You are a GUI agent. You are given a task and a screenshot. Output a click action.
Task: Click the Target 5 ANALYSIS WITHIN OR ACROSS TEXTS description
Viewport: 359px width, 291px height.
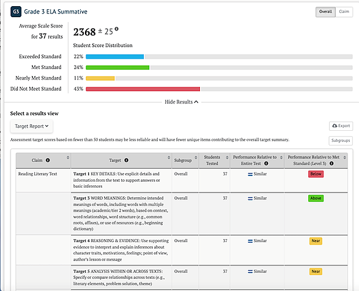point(119,278)
